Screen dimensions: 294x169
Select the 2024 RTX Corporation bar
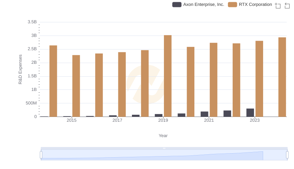point(282,77)
